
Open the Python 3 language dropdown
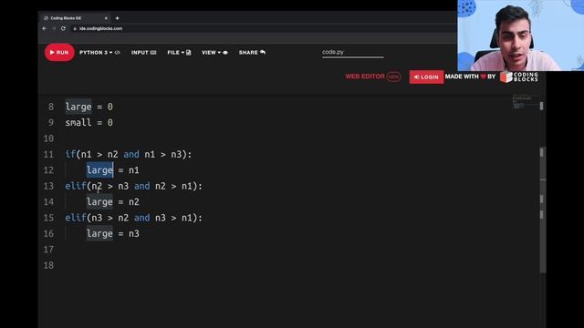99,53
